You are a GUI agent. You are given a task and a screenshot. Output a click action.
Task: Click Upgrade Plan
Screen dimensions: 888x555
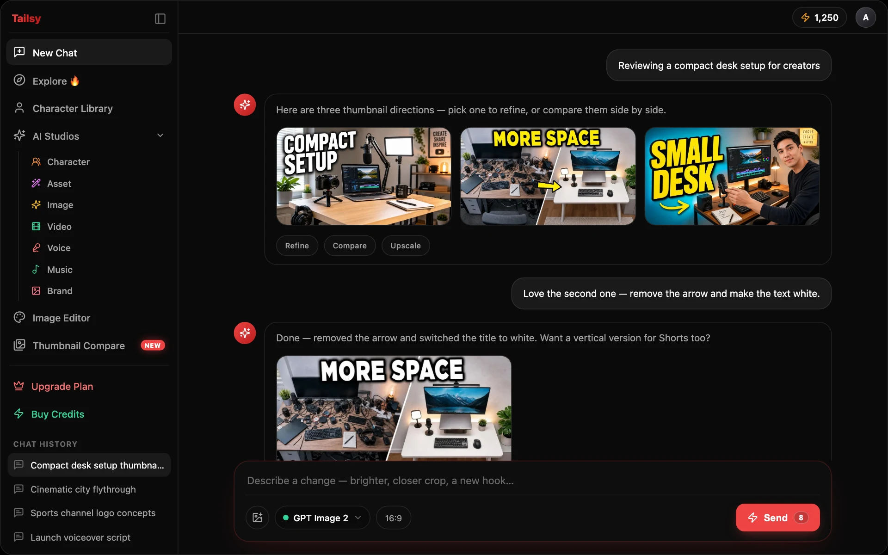coord(89,386)
